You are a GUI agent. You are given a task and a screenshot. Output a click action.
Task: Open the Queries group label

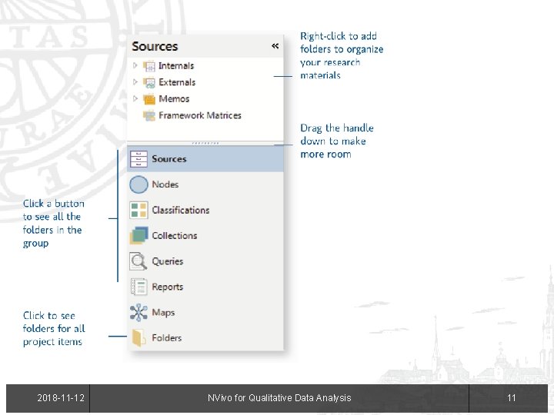coord(168,261)
